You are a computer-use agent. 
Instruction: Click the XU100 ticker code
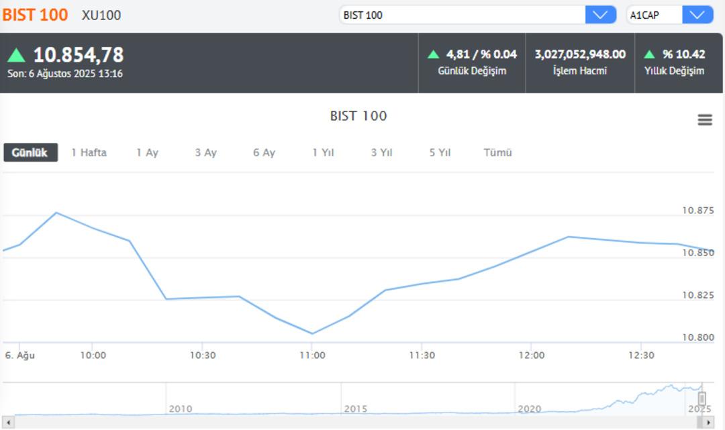(101, 15)
